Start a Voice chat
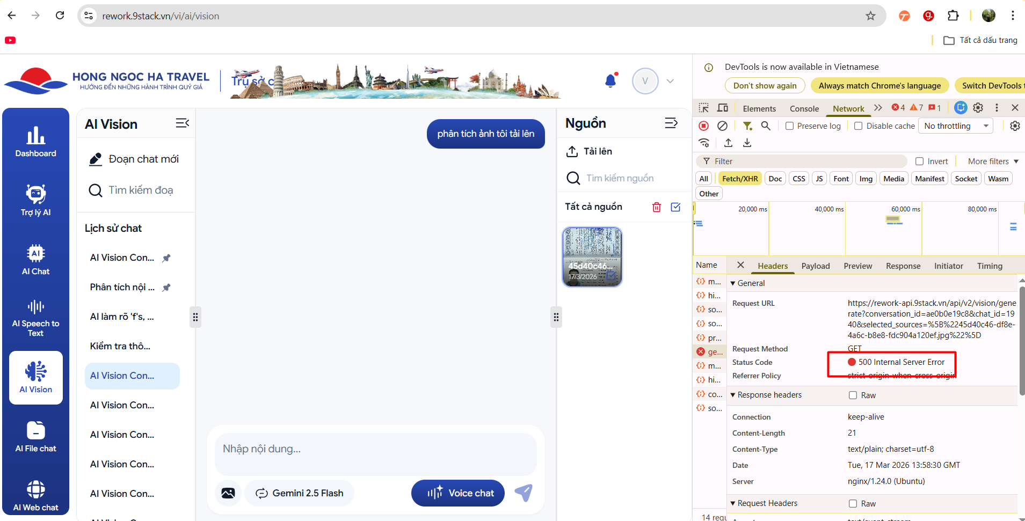 [x=458, y=493]
